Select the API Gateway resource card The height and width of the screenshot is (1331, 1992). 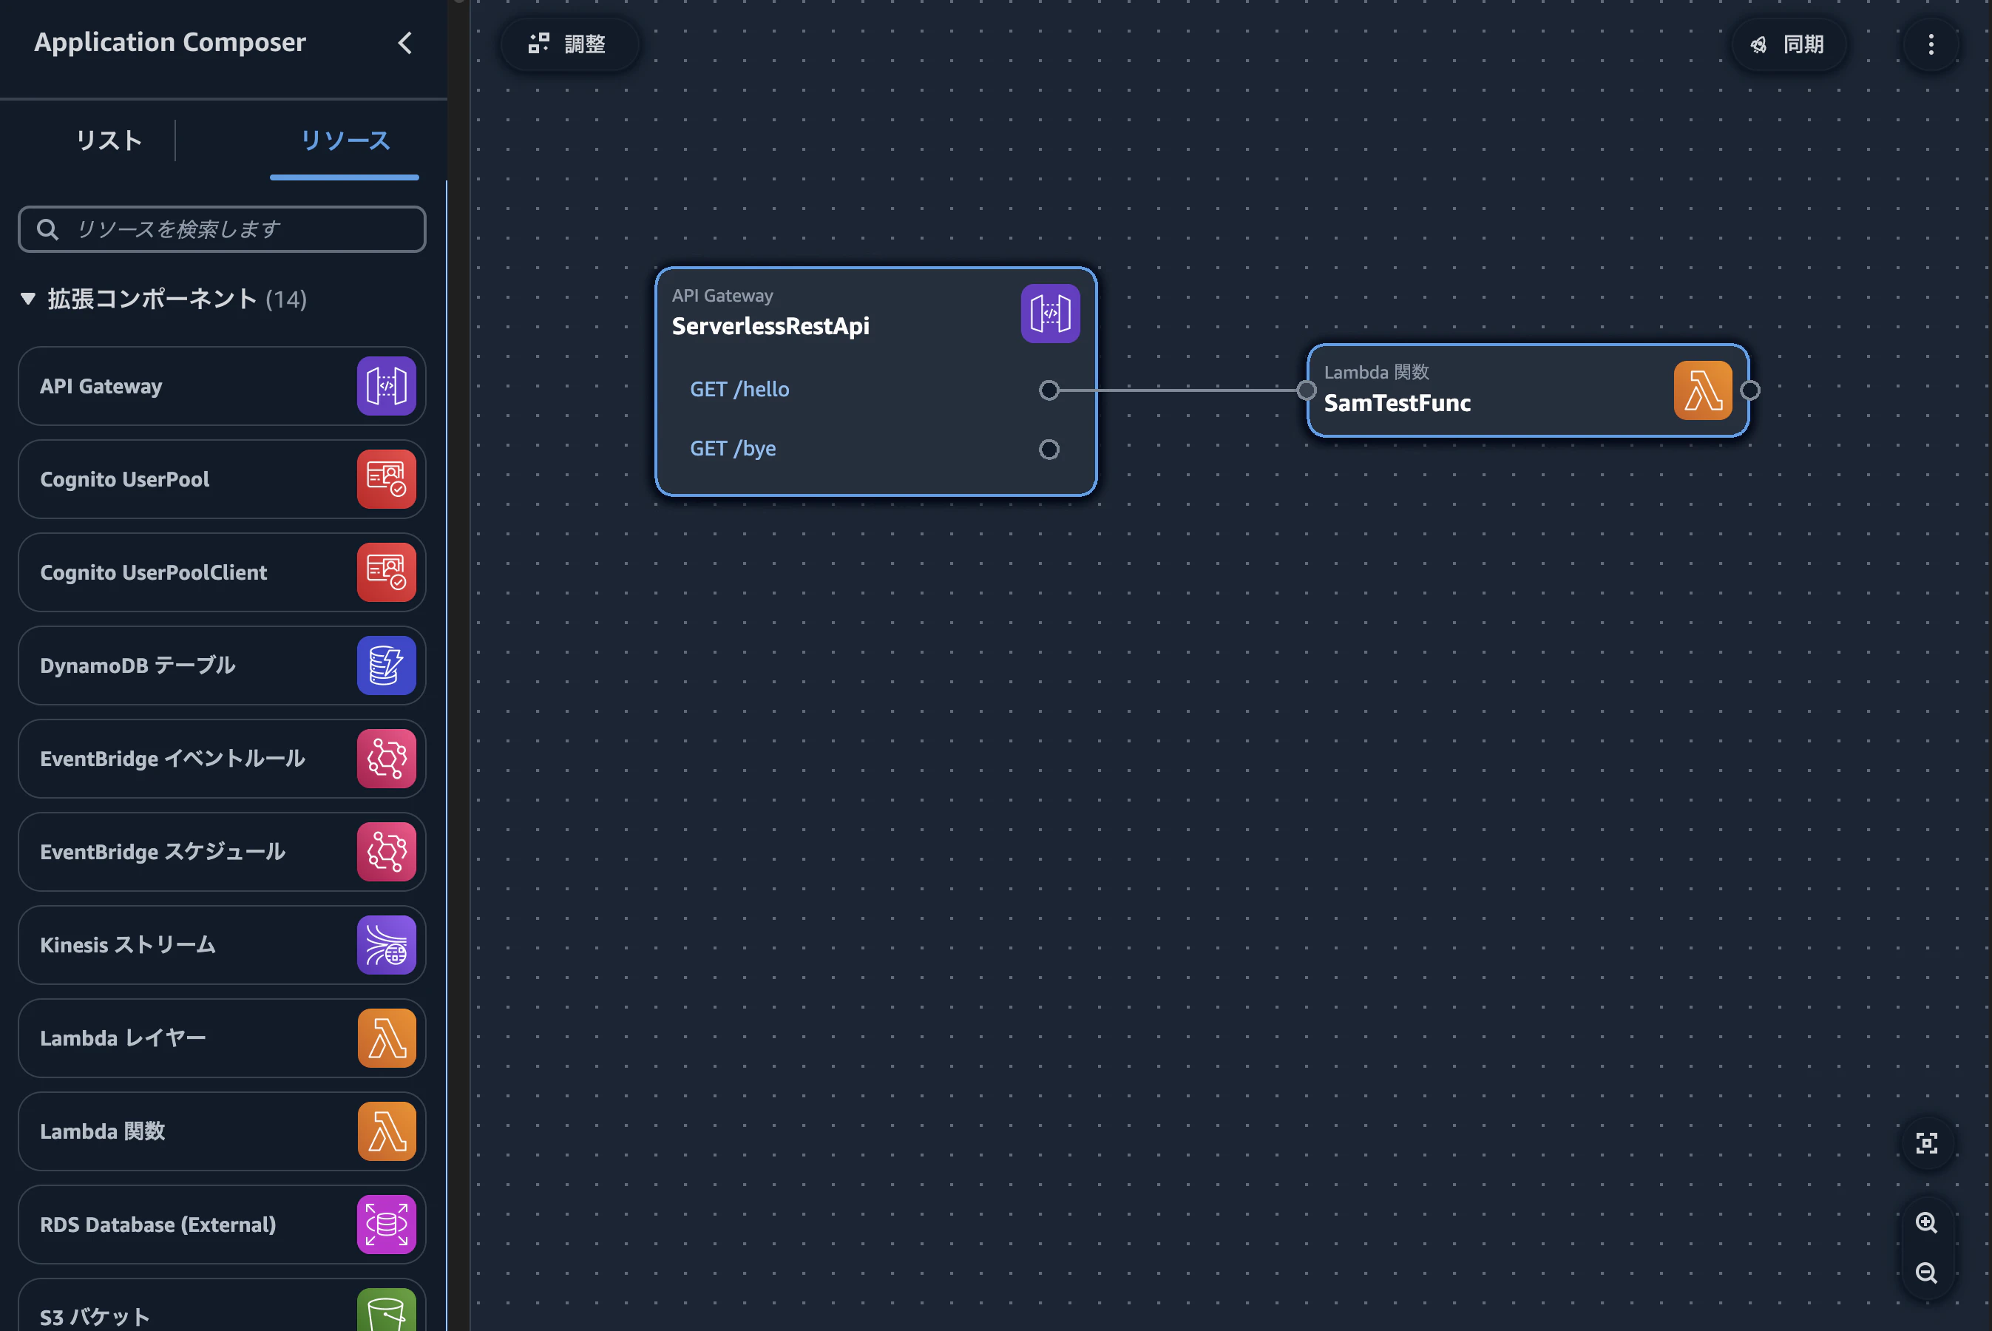[222, 386]
